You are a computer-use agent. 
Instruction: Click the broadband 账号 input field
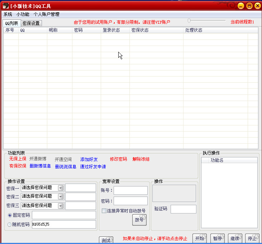(x=131, y=190)
